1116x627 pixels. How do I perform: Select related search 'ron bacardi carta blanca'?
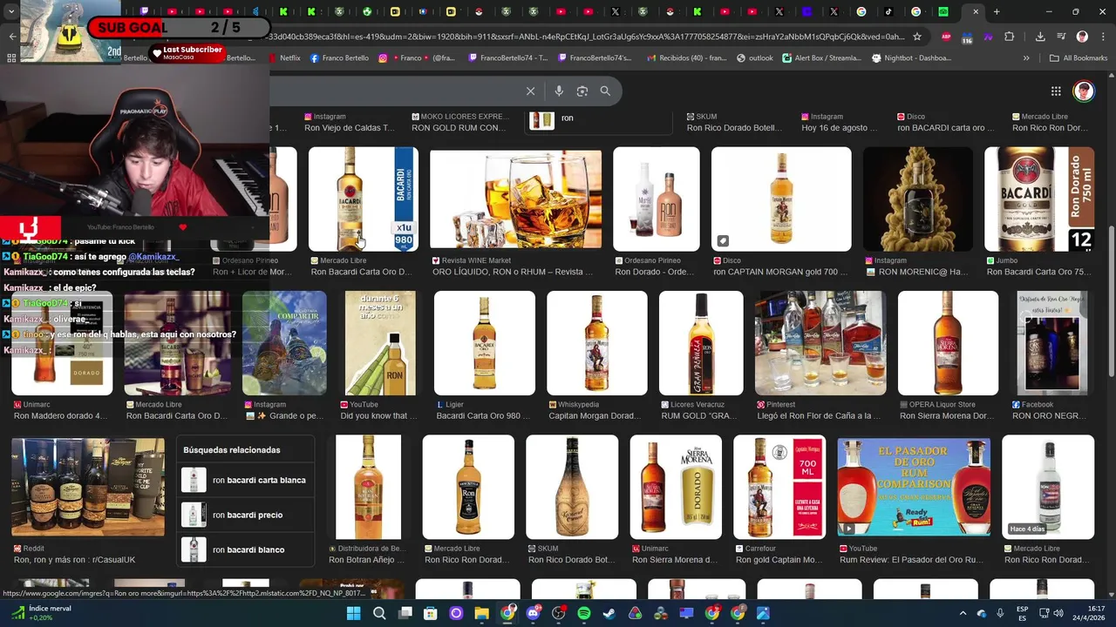(x=246, y=480)
